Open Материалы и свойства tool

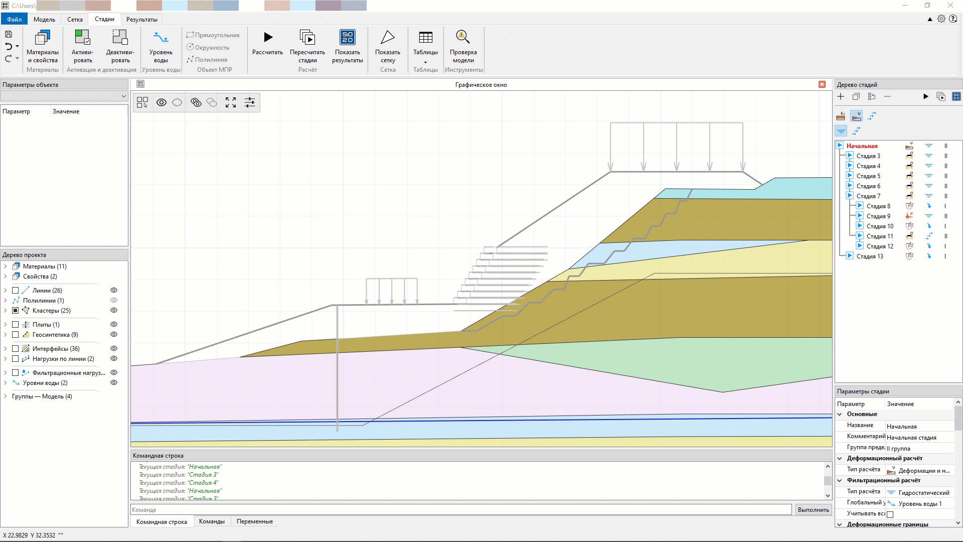(43, 38)
